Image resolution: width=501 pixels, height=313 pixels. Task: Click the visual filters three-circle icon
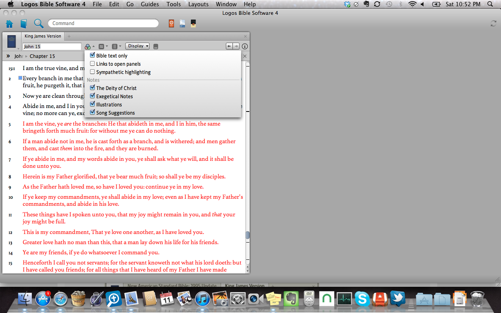88,46
